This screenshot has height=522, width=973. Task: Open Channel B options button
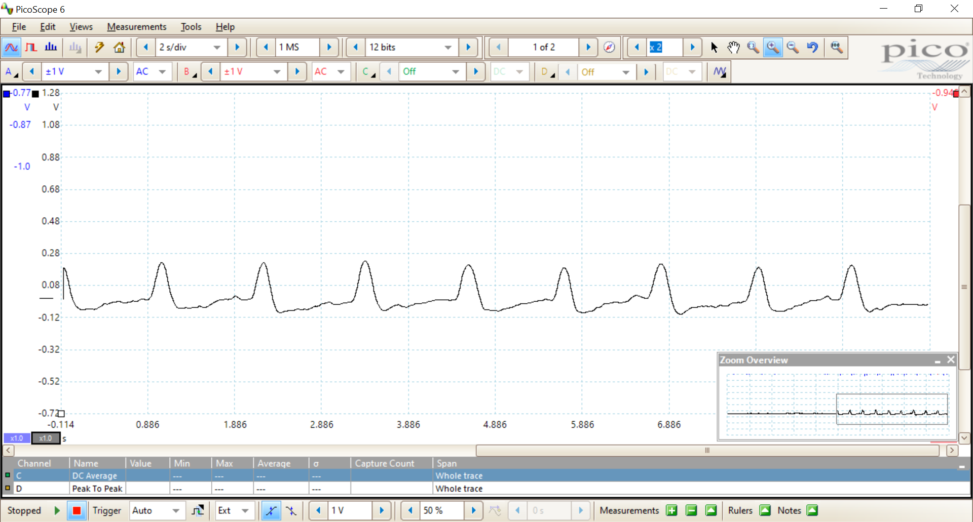[189, 72]
